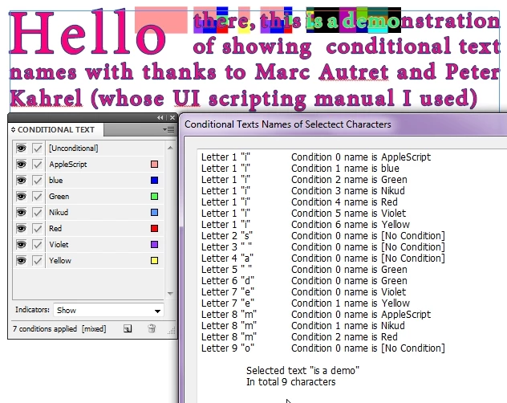Click the Violet condition color swatch
Screen dimensions: 507x403
155,244
